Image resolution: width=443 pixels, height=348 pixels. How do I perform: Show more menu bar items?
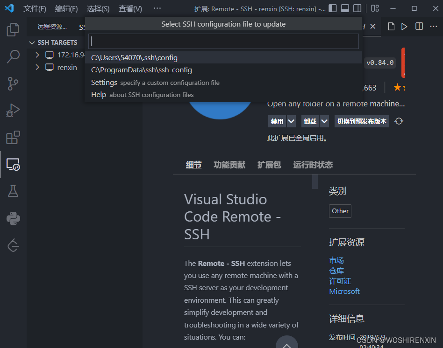pyautogui.click(x=157, y=8)
